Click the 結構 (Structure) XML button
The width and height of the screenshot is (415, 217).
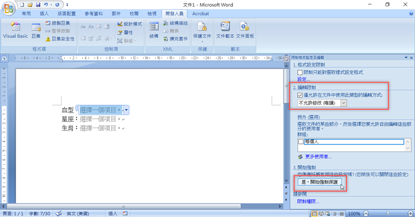pyautogui.click(x=154, y=30)
